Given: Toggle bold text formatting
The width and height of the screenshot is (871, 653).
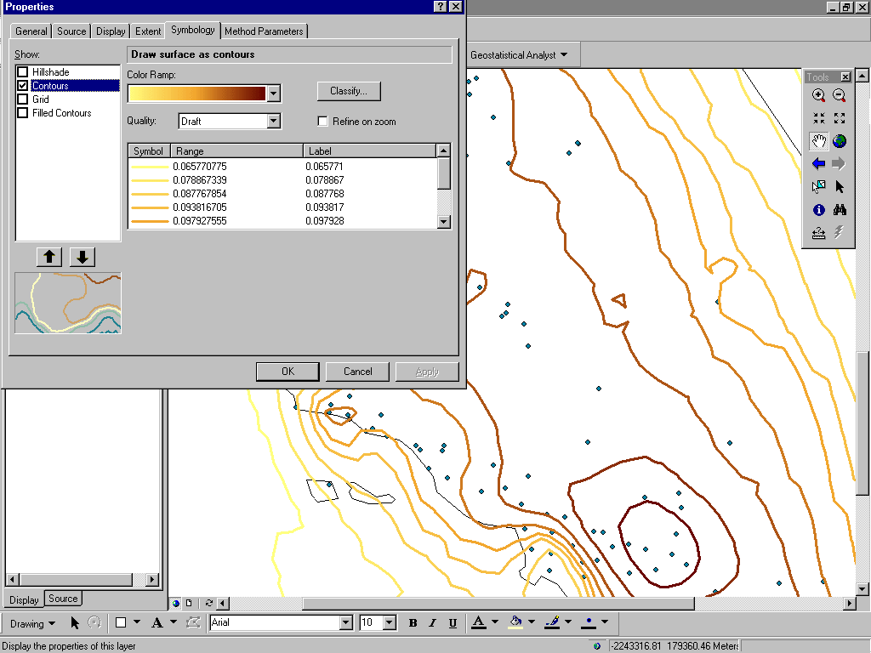Looking at the screenshot, I should coord(412,622).
